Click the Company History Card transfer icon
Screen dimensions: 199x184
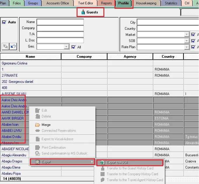pos(103,174)
